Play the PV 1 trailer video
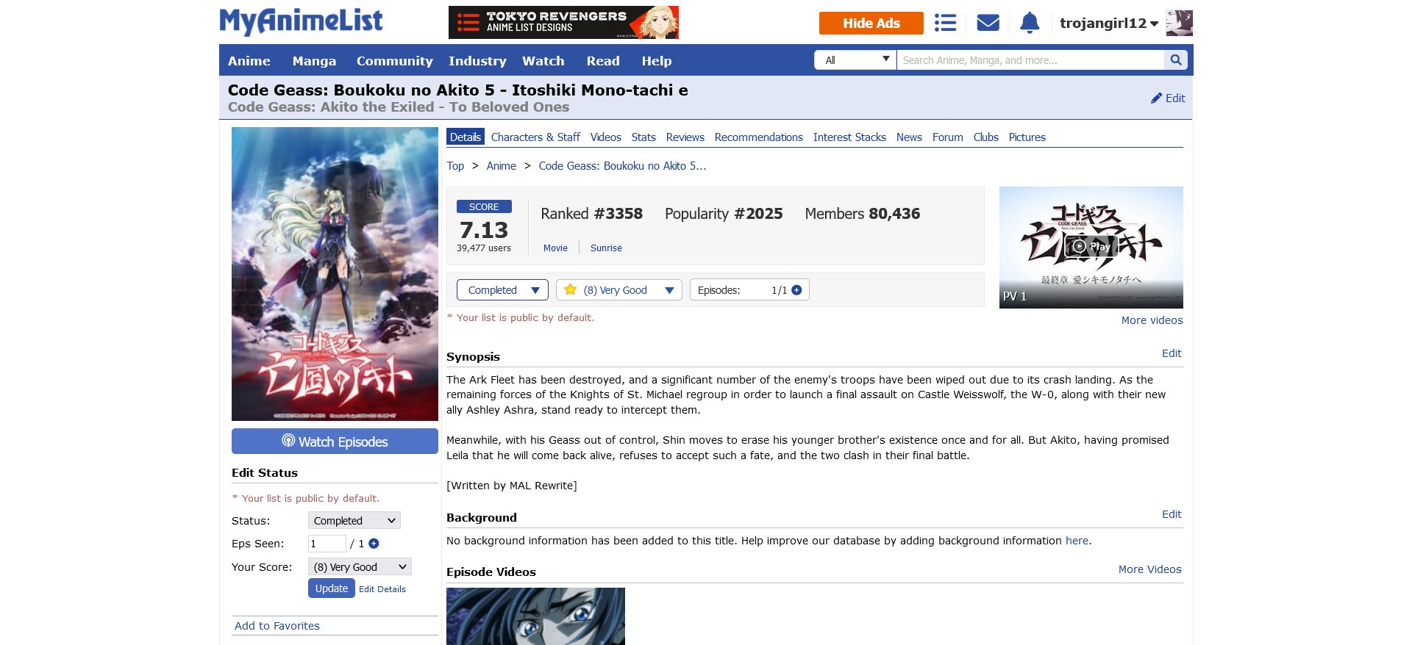Image resolution: width=1412 pixels, height=645 pixels. (1091, 247)
